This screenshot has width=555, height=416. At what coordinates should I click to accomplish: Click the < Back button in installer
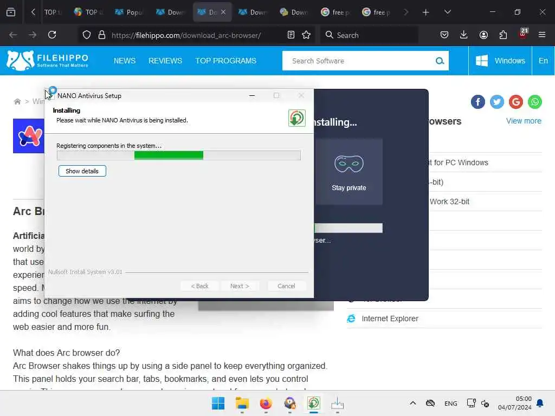click(x=199, y=286)
